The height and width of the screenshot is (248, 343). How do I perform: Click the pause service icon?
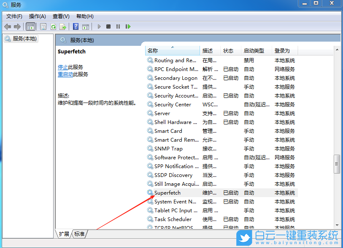tap(118, 26)
